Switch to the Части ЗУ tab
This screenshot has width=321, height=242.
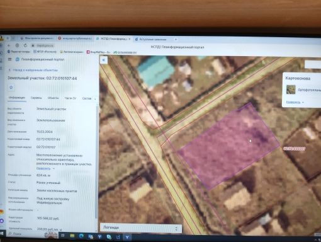point(70,98)
